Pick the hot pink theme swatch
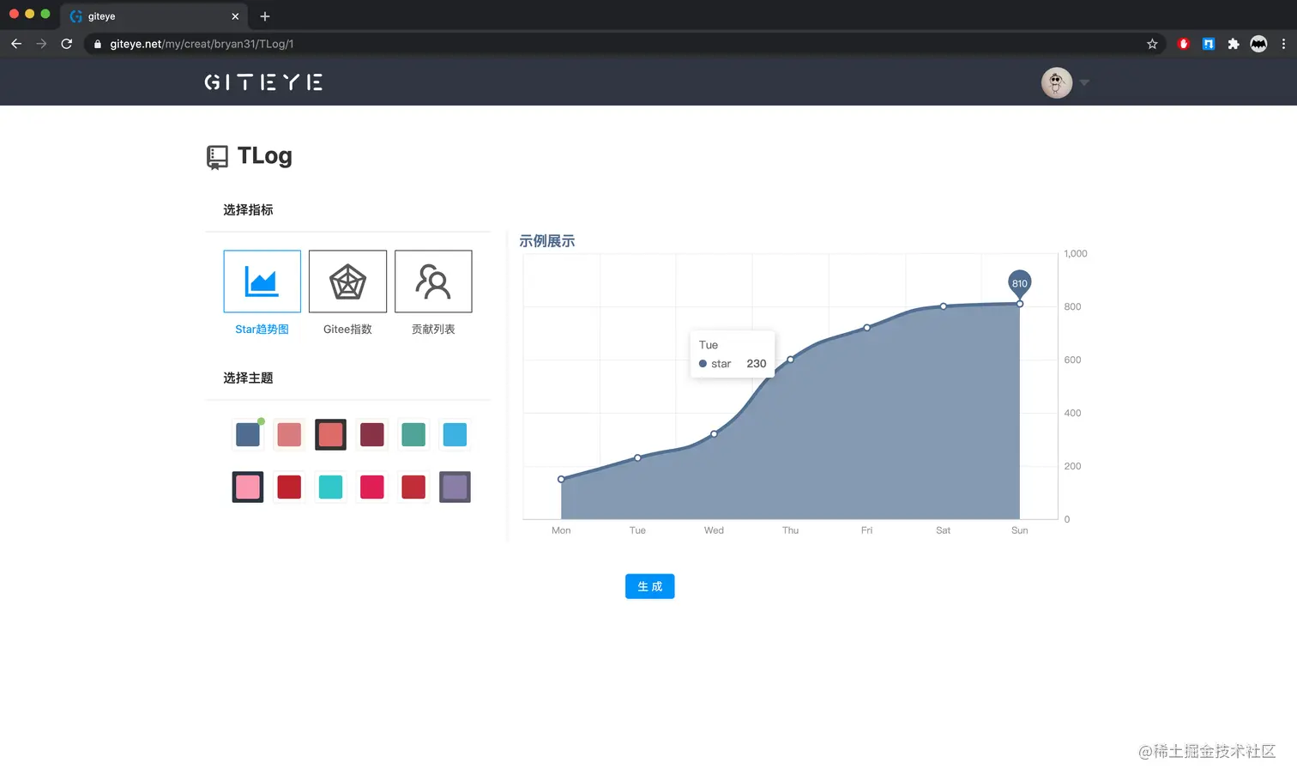Viewport: 1297px width, 781px height. pyautogui.click(x=371, y=487)
